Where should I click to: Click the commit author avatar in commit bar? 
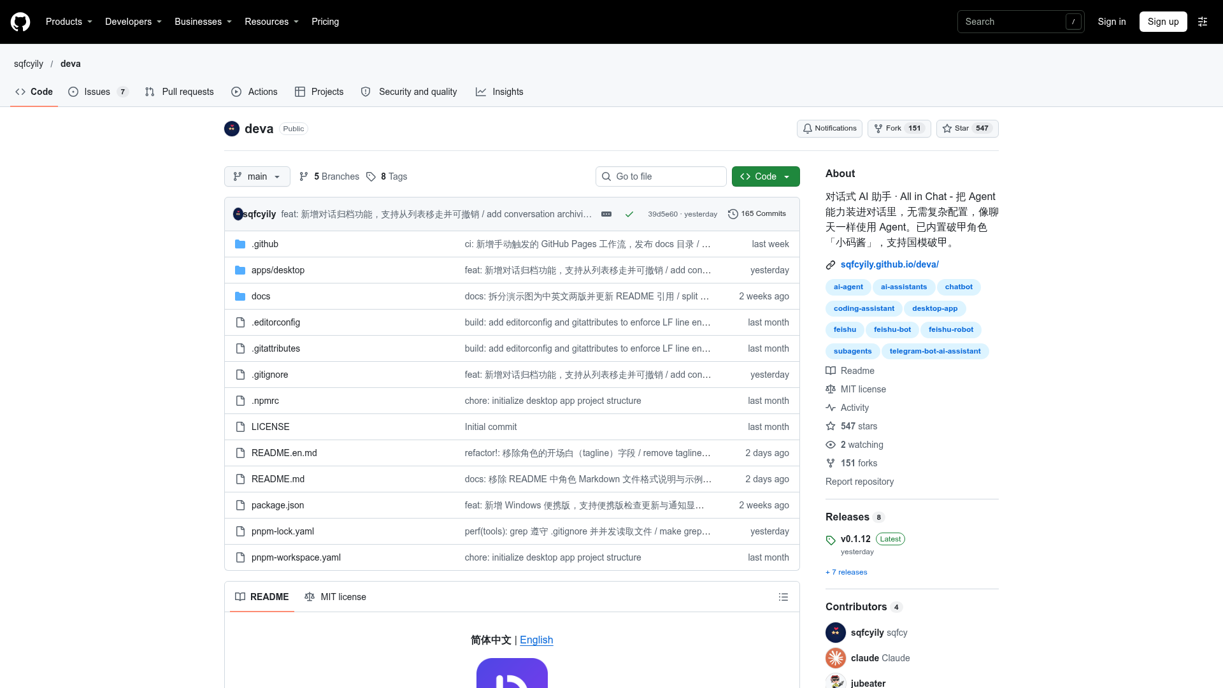(x=238, y=214)
